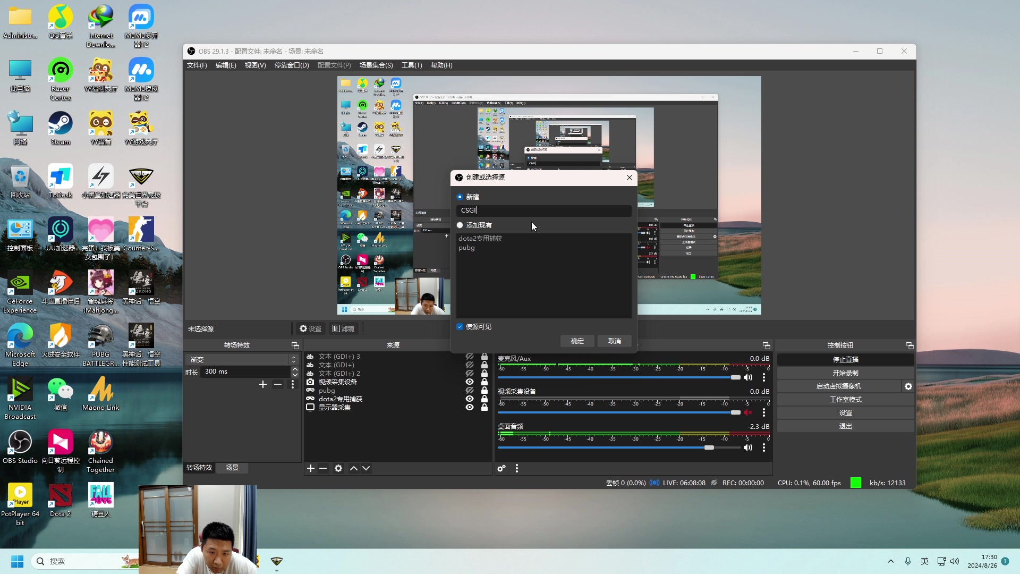Viewport: 1020px width, 574px height.
Task: Open 工具(T) menu
Action: (412, 65)
